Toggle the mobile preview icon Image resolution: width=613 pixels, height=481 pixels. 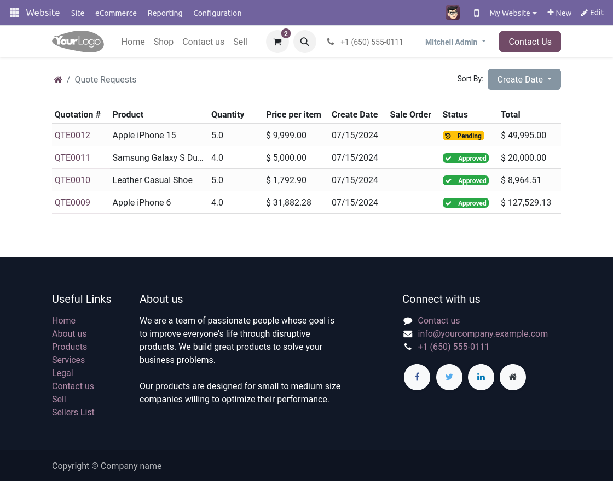coord(476,13)
